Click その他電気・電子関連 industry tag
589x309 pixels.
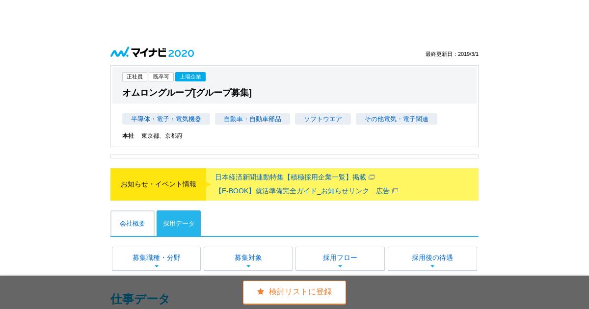[x=397, y=119]
